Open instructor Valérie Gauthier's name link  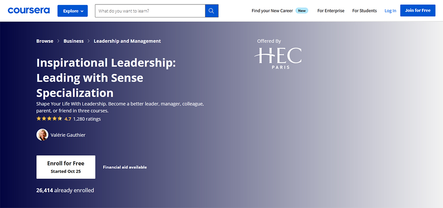[x=68, y=135]
